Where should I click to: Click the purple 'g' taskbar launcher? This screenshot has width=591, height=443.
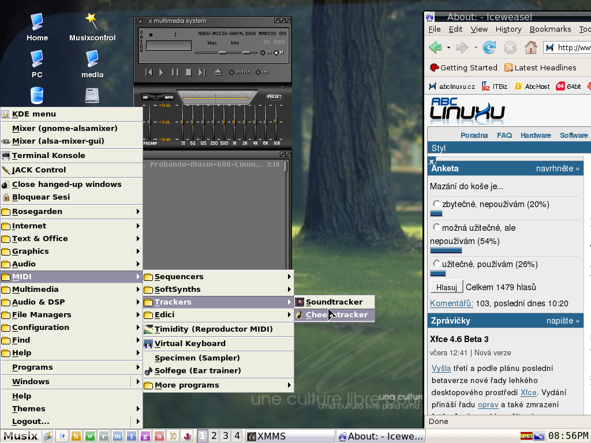tap(145, 436)
